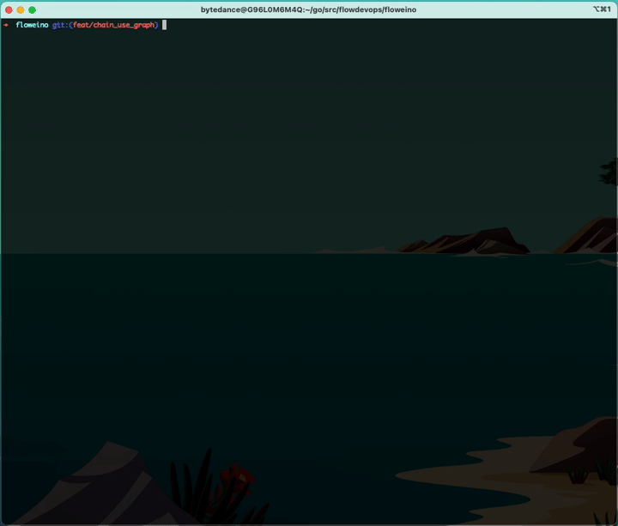Click the red close window button
618x526 pixels.
click(x=9, y=9)
